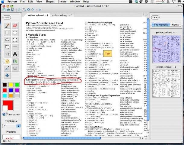Image resolution: width=184 pixels, height=145 pixels.
Task: Select the Text tool with letter A
Action: [x=15, y=54]
